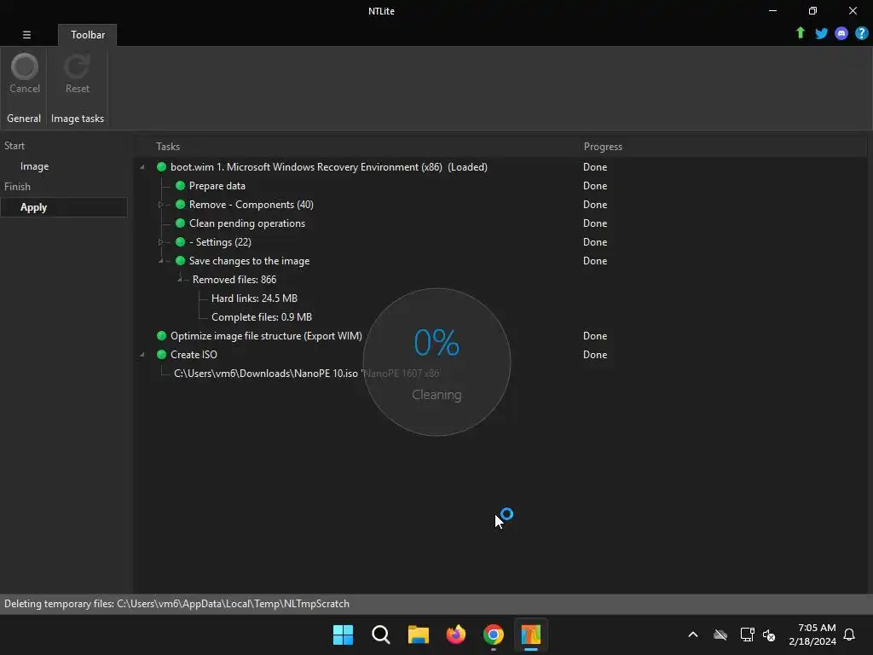Open Google Chrome from taskbar
The height and width of the screenshot is (655, 873).
coord(494,635)
